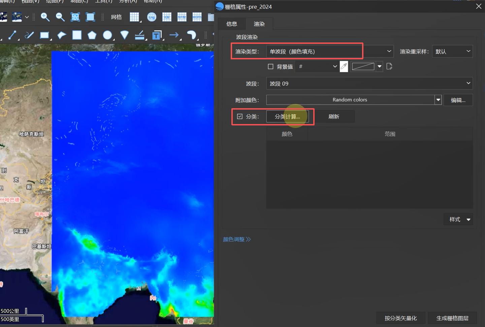Select the sector shape drawing tool
This screenshot has height=327, width=485.
[x=125, y=35]
